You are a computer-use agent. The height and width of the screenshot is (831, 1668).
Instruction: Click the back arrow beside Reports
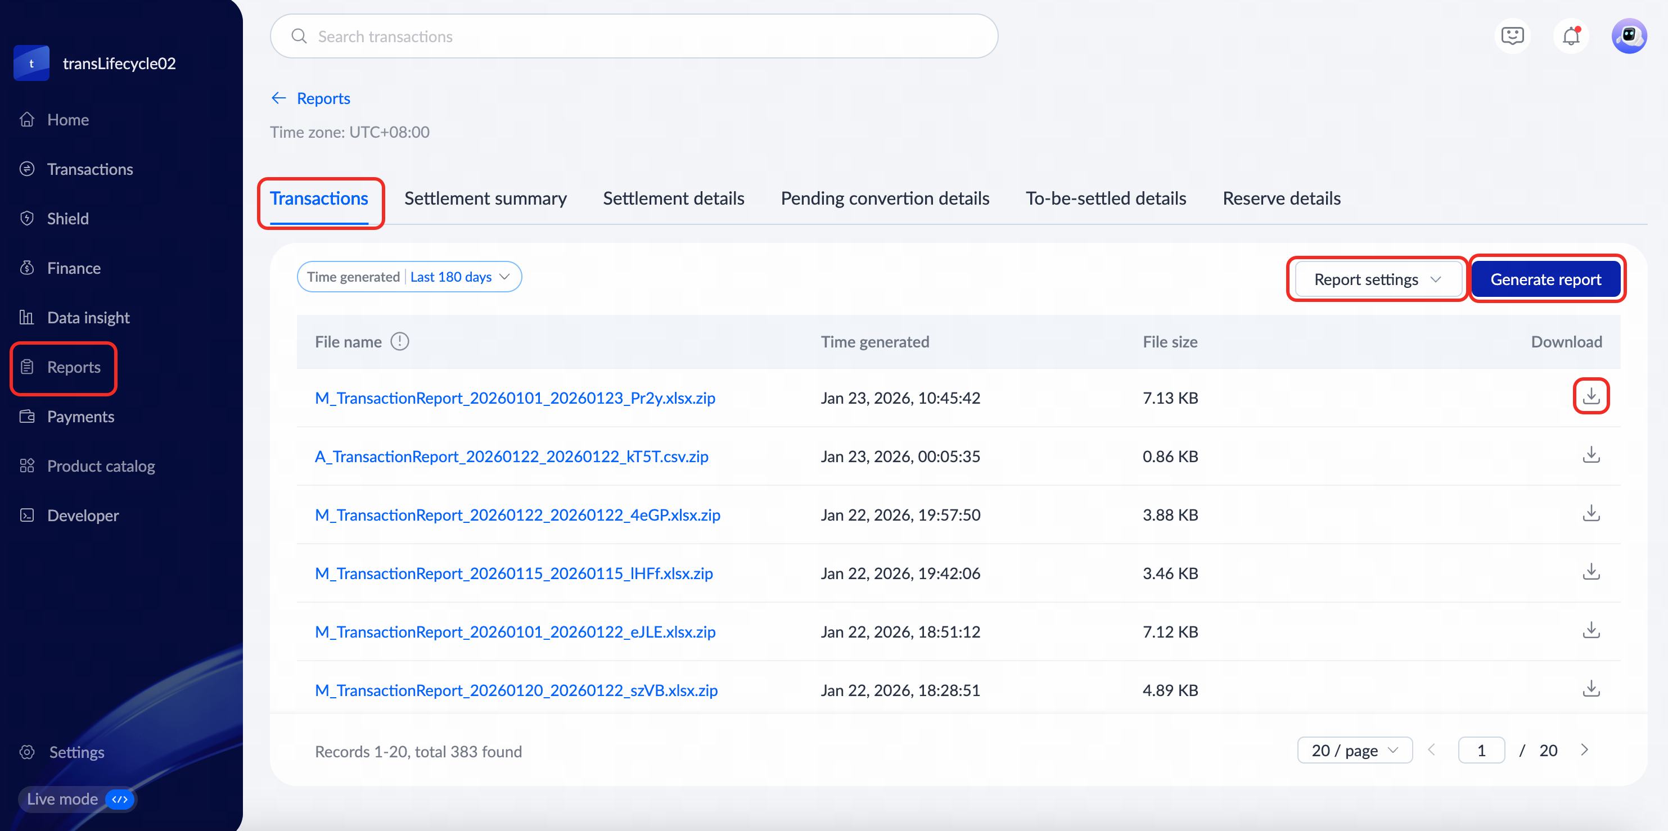(x=278, y=98)
